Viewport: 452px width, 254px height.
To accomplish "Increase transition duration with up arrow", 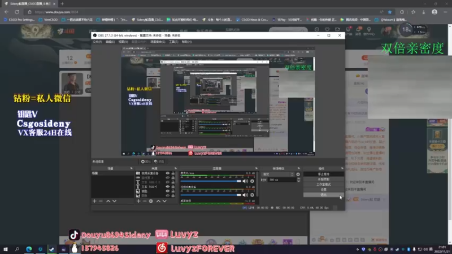I will [298, 178].
